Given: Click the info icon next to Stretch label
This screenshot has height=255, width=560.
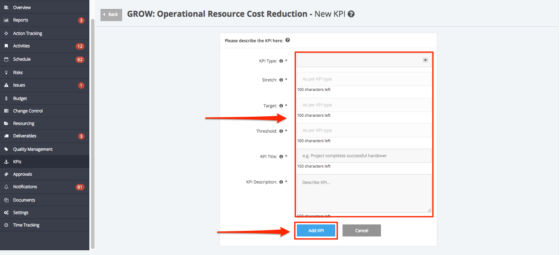Looking at the screenshot, I should click(281, 80).
